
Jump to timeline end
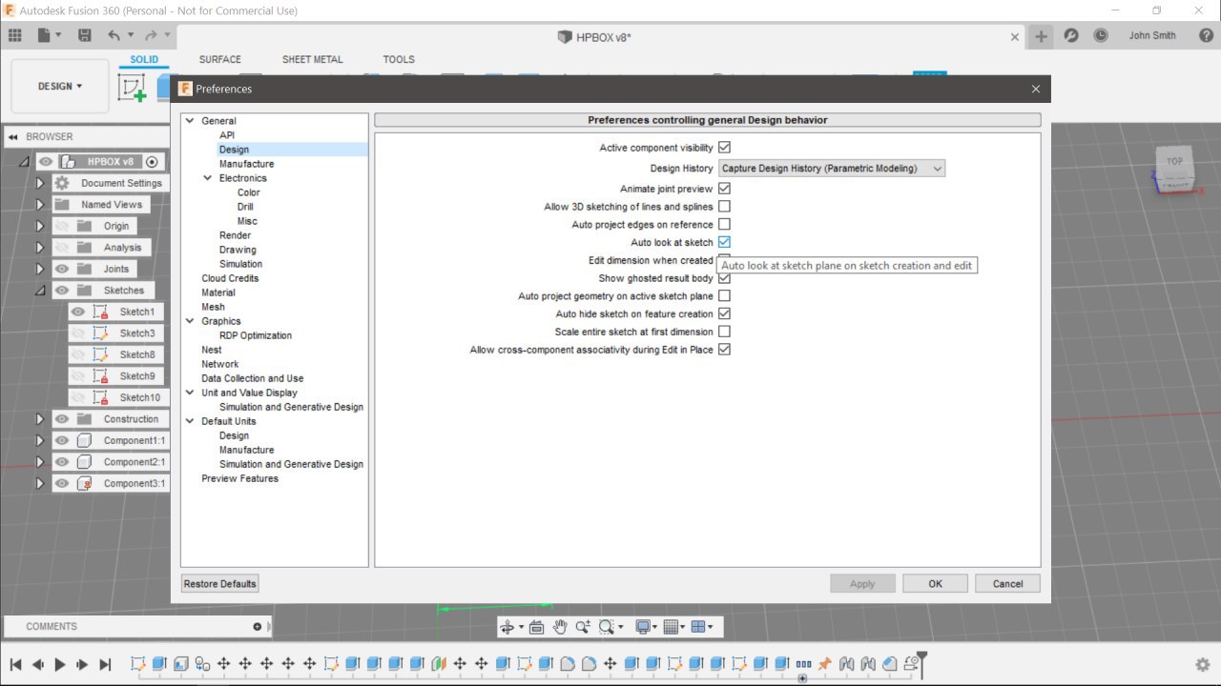click(105, 664)
